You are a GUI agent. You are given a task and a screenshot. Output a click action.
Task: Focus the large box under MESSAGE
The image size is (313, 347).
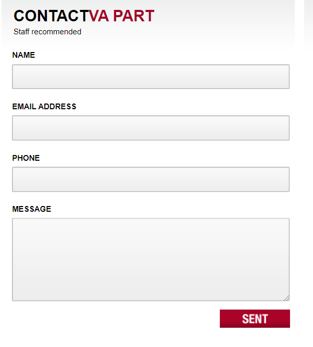click(151, 259)
